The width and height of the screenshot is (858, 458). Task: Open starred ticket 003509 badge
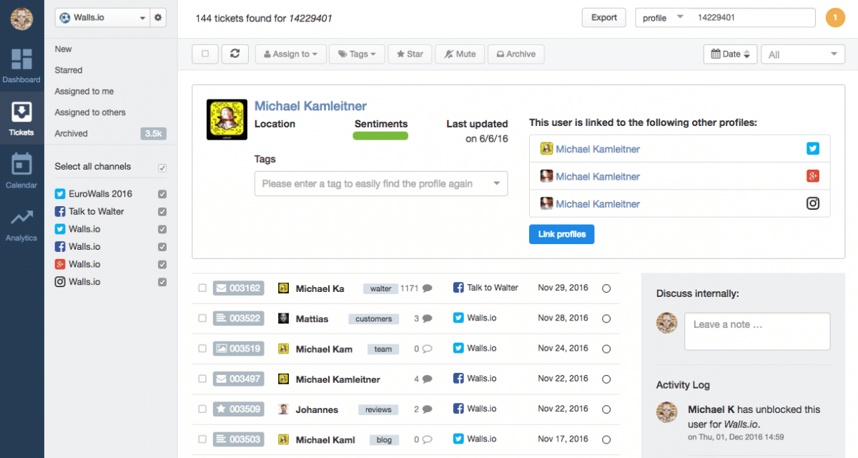238,409
